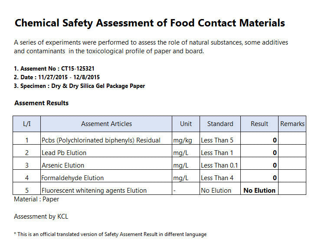This screenshot has width=318, height=249.
Task: Click 'Fluorescent whitening agents Elution' cell
Action: tap(94, 191)
